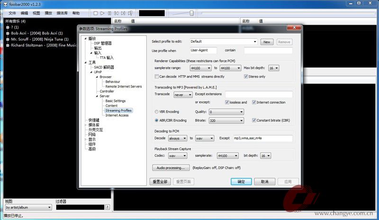Select the ABR/CBR Encoding radio button
This screenshot has height=220, width=379.
(157, 120)
